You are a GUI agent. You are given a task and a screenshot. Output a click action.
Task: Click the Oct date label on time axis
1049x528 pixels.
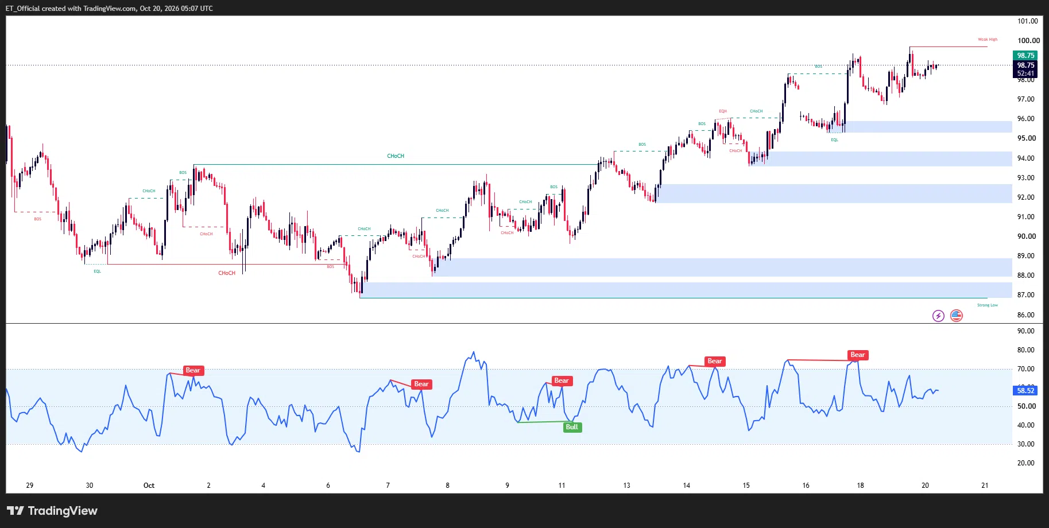(149, 486)
